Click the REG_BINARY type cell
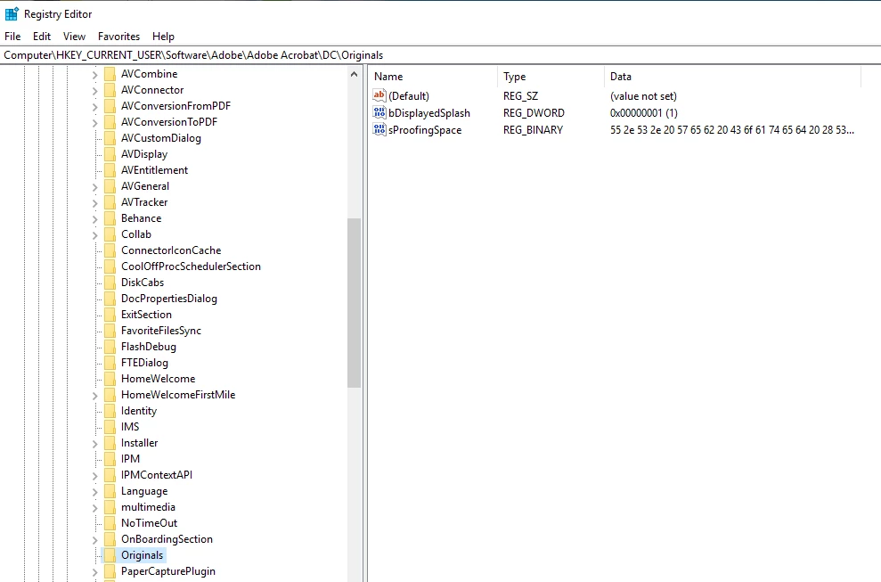Screen dimensions: 881x582 click(533, 130)
